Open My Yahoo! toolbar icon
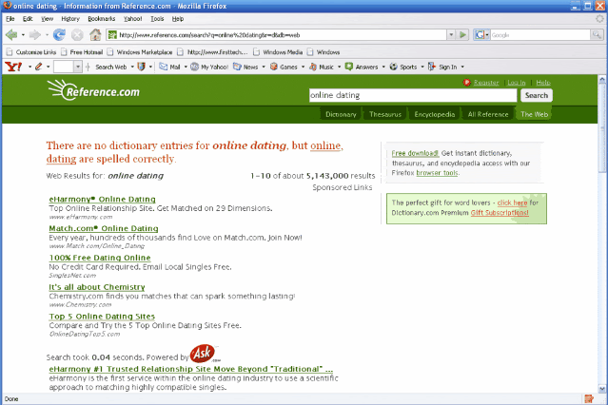Image resolution: width=608 pixels, height=405 pixels. [194, 67]
